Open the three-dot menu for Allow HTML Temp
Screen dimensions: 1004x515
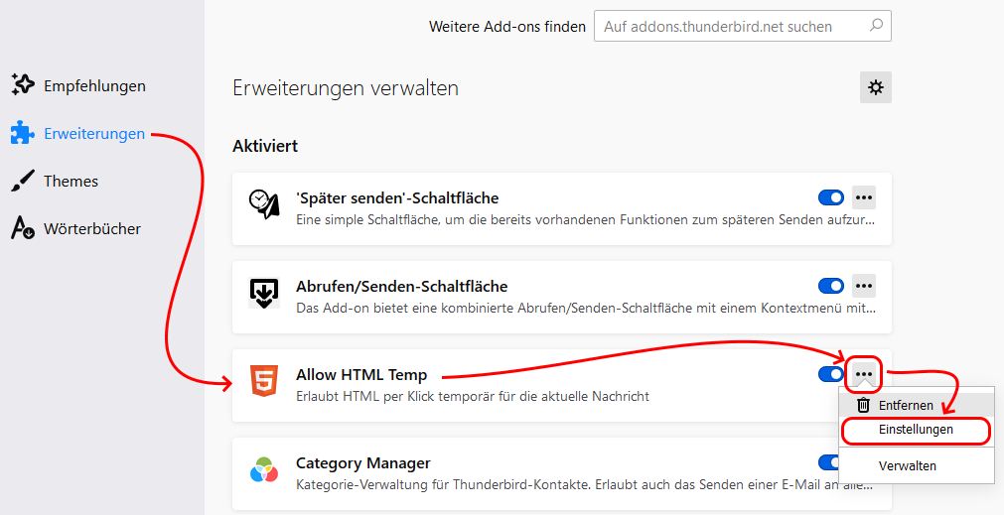click(x=864, y=374)
